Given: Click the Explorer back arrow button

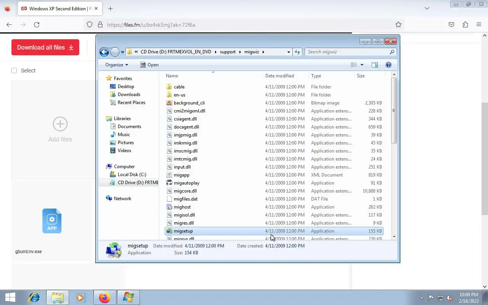Looking at the screenshot, I should pos(104,52).
